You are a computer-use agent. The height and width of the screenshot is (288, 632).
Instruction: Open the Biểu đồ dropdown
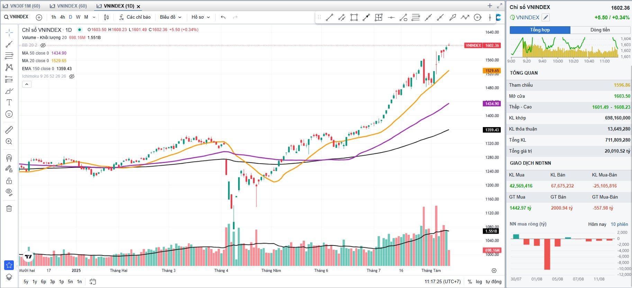point(170,17)
